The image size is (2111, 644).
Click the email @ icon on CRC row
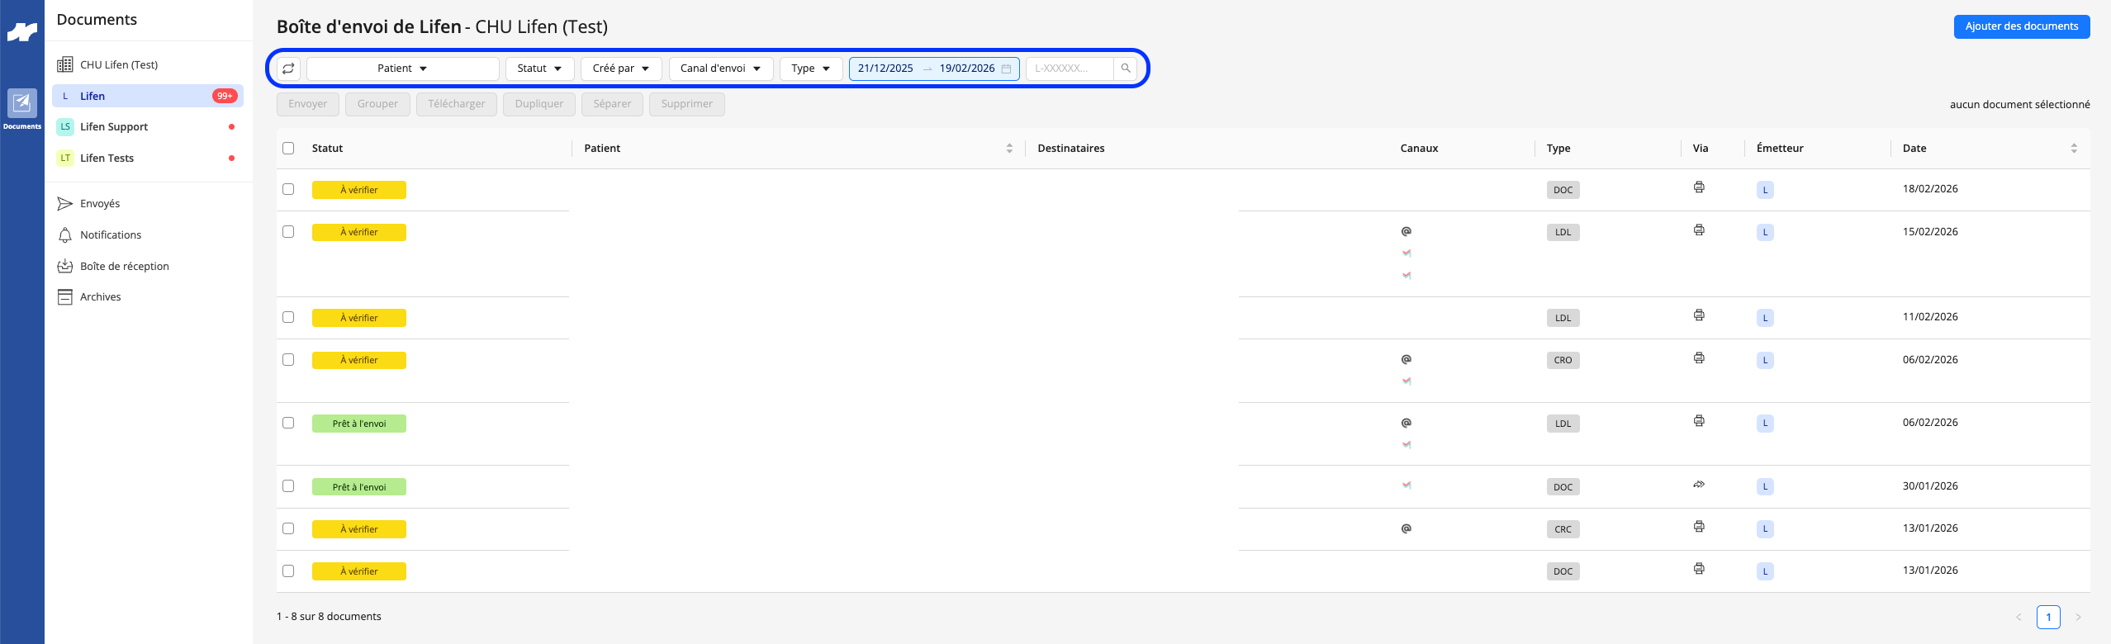point(1407,528)
